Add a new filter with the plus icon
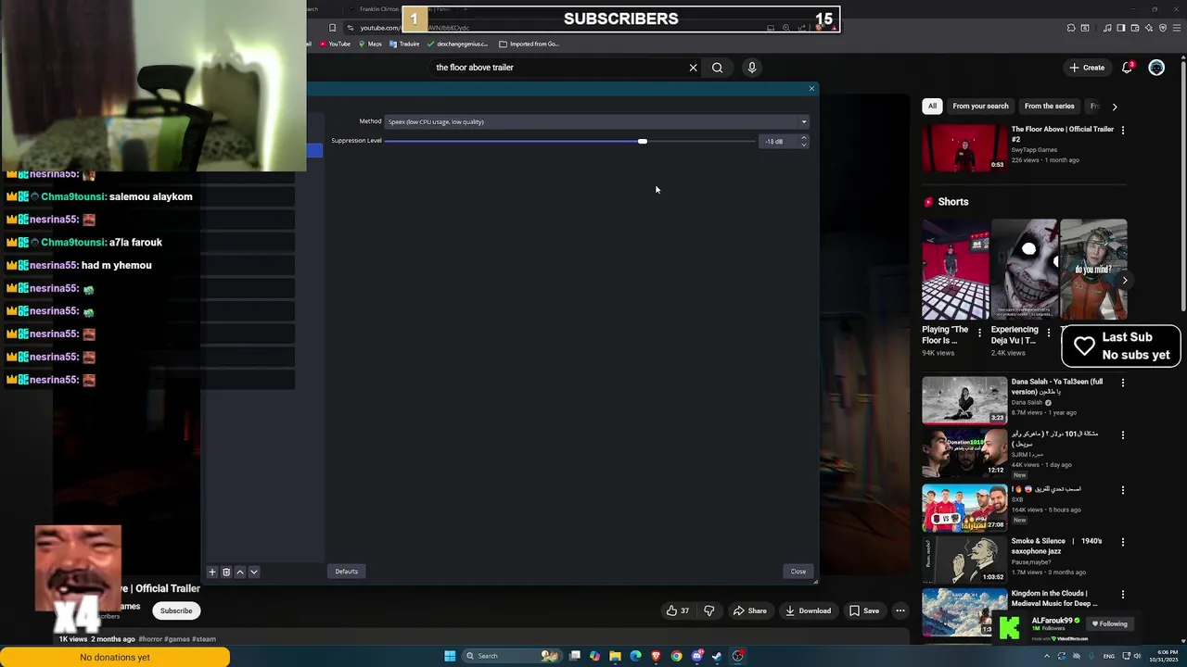The image size is (1187, 667). pos(212,572)
